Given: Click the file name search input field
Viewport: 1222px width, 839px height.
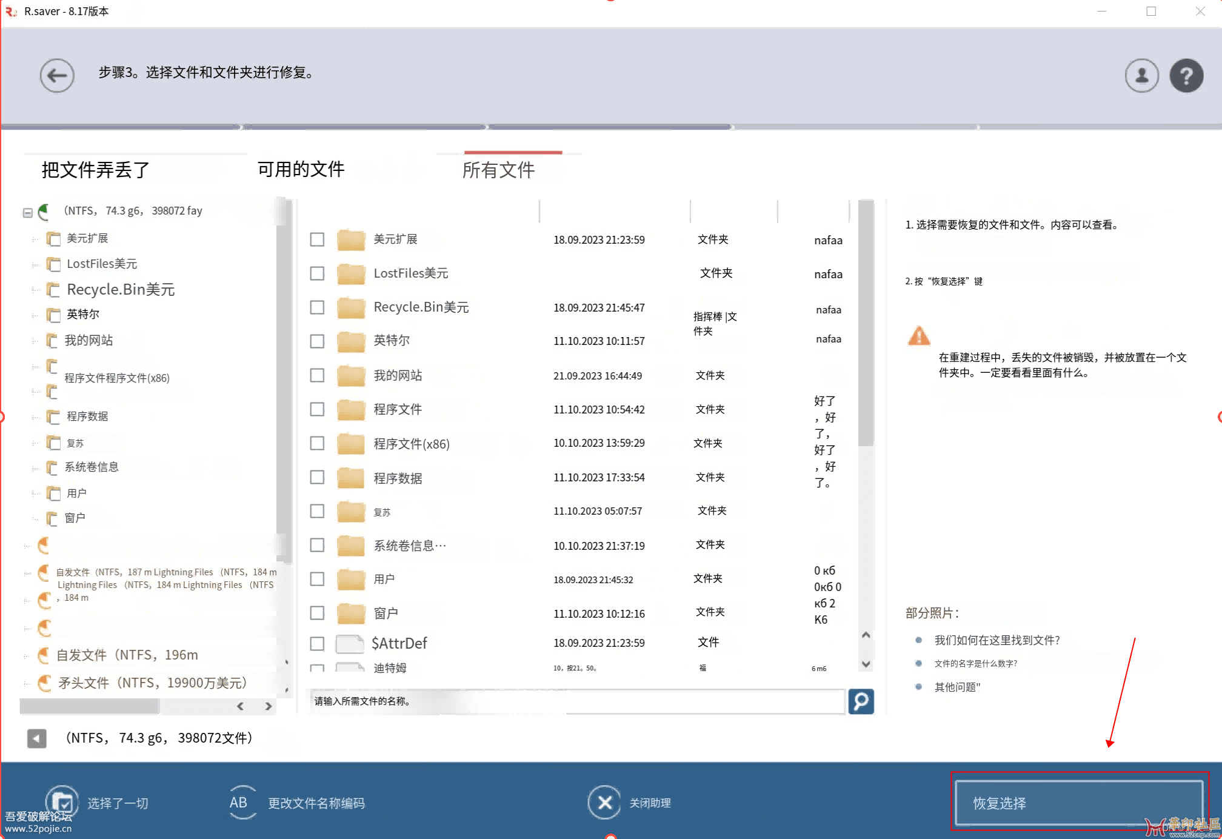Looking at the screenshot, I should (x=576, y=701).
